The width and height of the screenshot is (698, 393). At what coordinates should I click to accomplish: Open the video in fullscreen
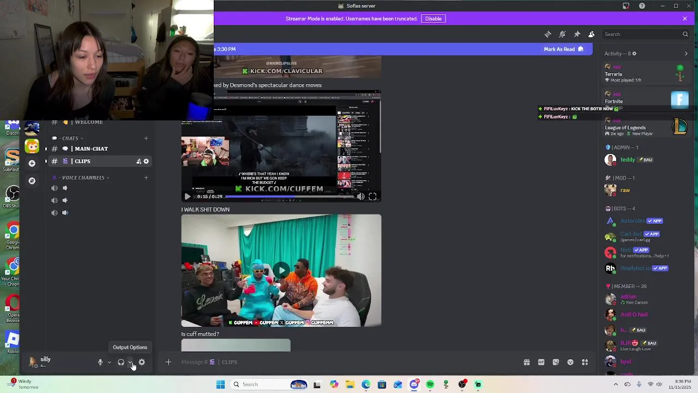(x=372, y=196)
